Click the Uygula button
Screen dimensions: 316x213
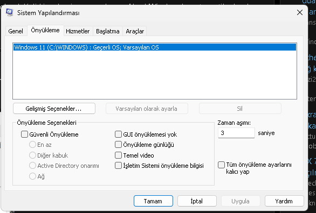tap(241, 201)
